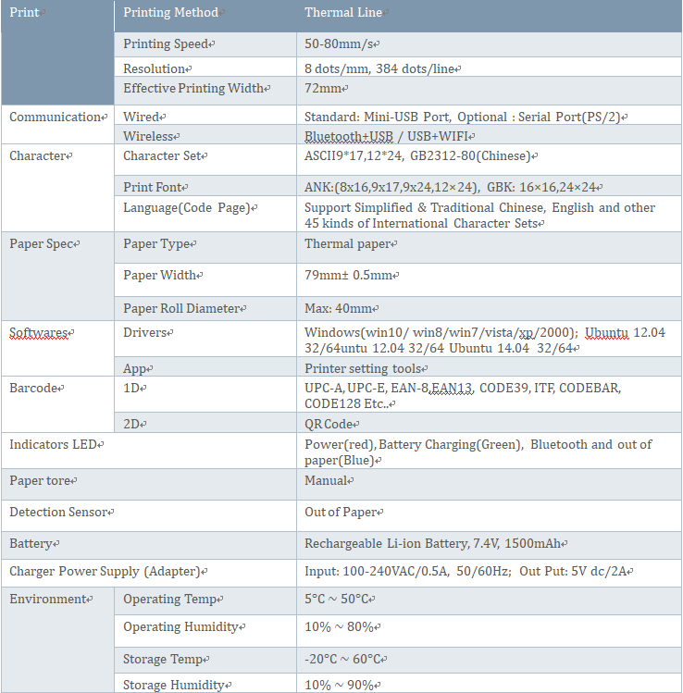Click the 'Thermal paper' value
Viewport: 683px width, 693px height.
coord(347,244)
